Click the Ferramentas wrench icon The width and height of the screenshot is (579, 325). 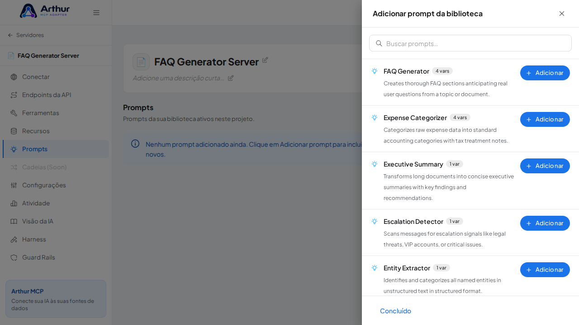14,113
